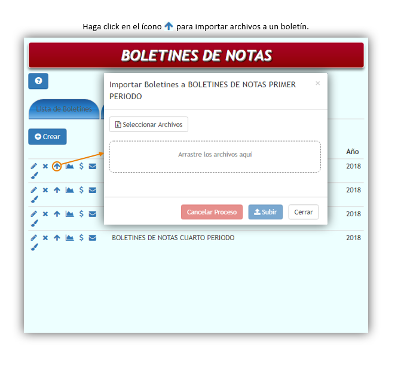Click the circled upload arrow icon in first row
Viewport: 401px width, 368px height.
57,166
